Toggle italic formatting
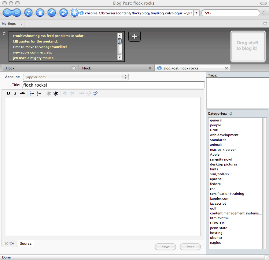 16,93
